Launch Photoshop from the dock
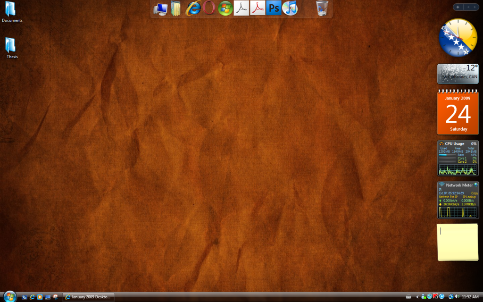The image size is (483, 302). click(274, 8)
